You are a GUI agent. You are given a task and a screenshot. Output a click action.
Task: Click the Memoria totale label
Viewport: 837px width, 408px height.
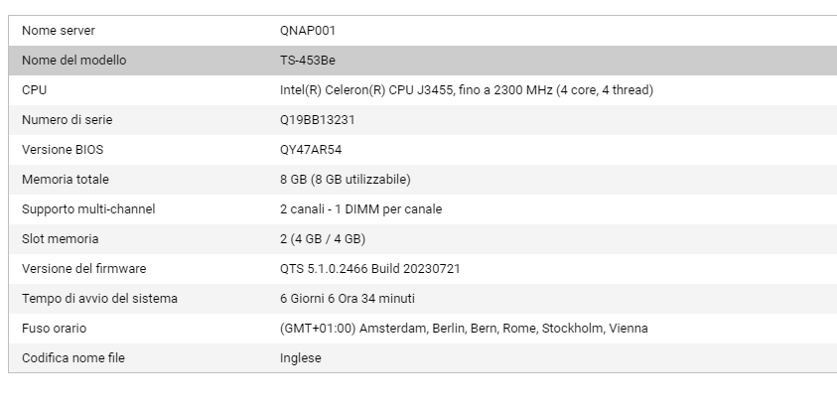(66, 180)
